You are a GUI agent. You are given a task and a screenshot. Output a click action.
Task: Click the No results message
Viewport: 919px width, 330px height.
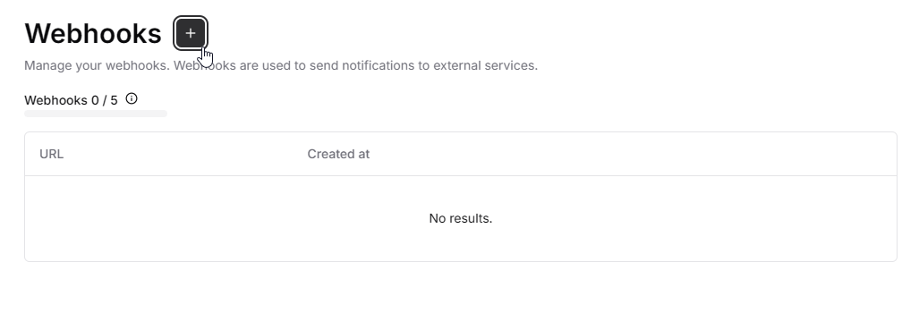[461, 218]
